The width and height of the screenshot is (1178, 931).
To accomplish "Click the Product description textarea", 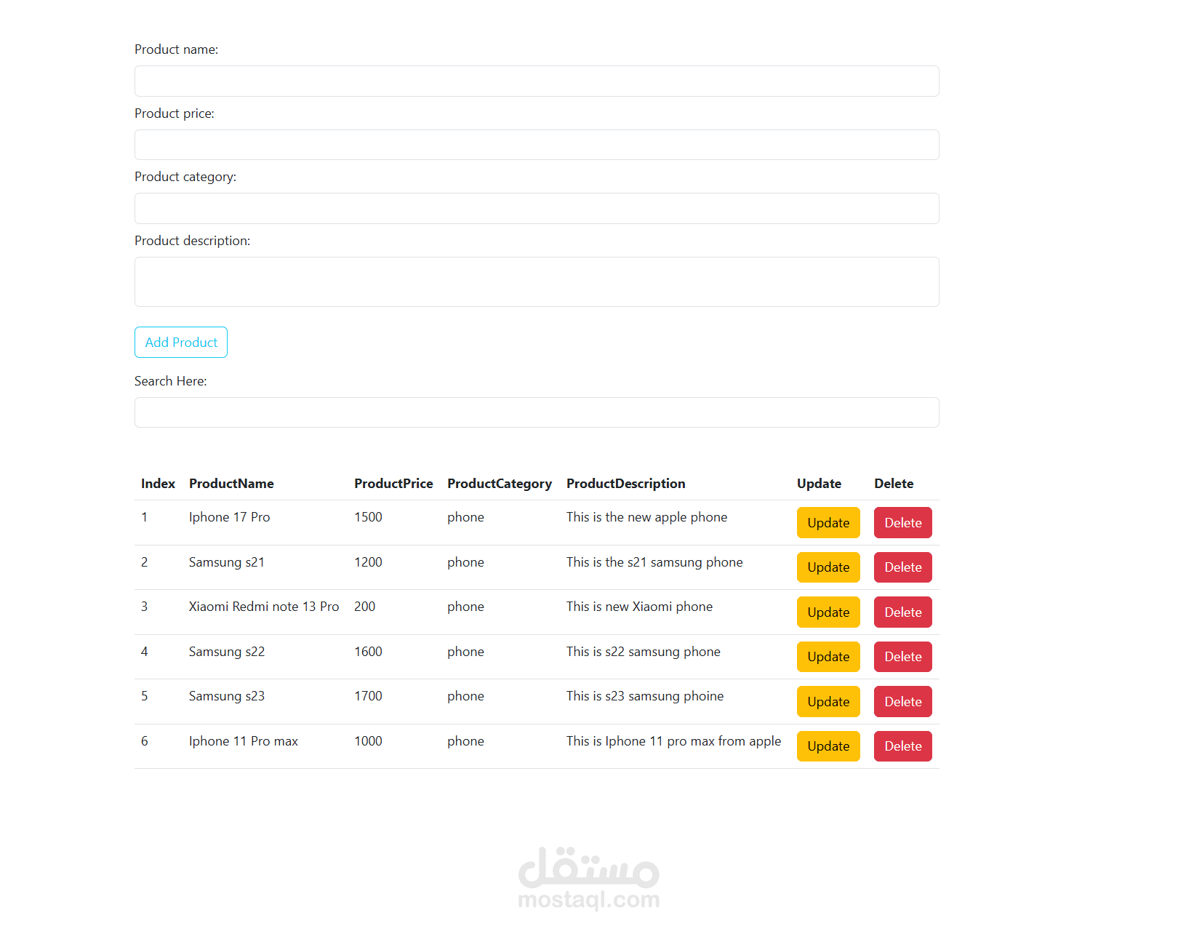I will tap(537, 281).
